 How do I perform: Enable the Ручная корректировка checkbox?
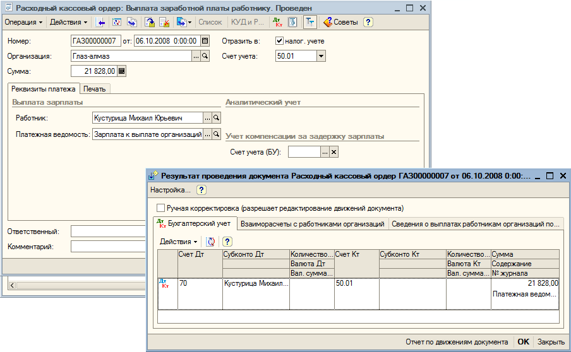tap(160, 208)
